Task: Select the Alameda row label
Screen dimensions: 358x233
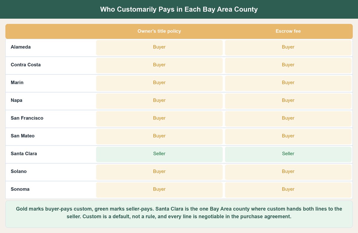Action: pyautogui.click(x=21, y=47)
